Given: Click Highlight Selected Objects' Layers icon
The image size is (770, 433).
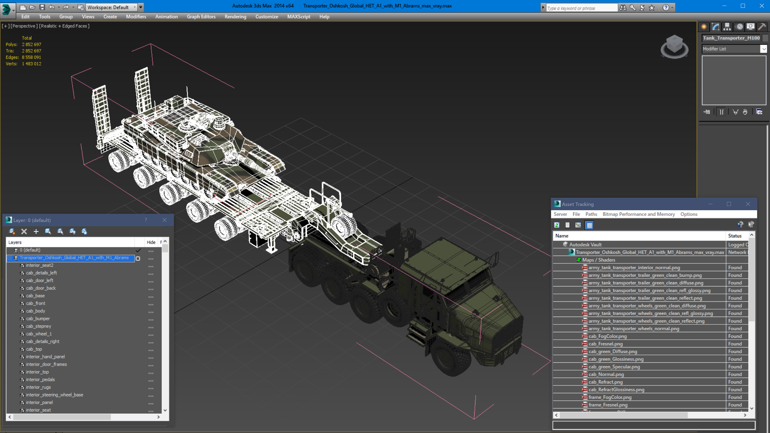Looking at the screenshot, I should (x=60, y=231).
